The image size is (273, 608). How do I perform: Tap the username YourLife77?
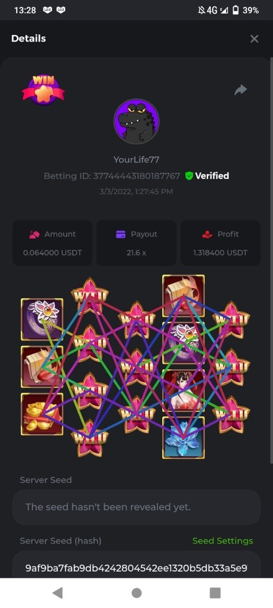click(x=136, y=160)
